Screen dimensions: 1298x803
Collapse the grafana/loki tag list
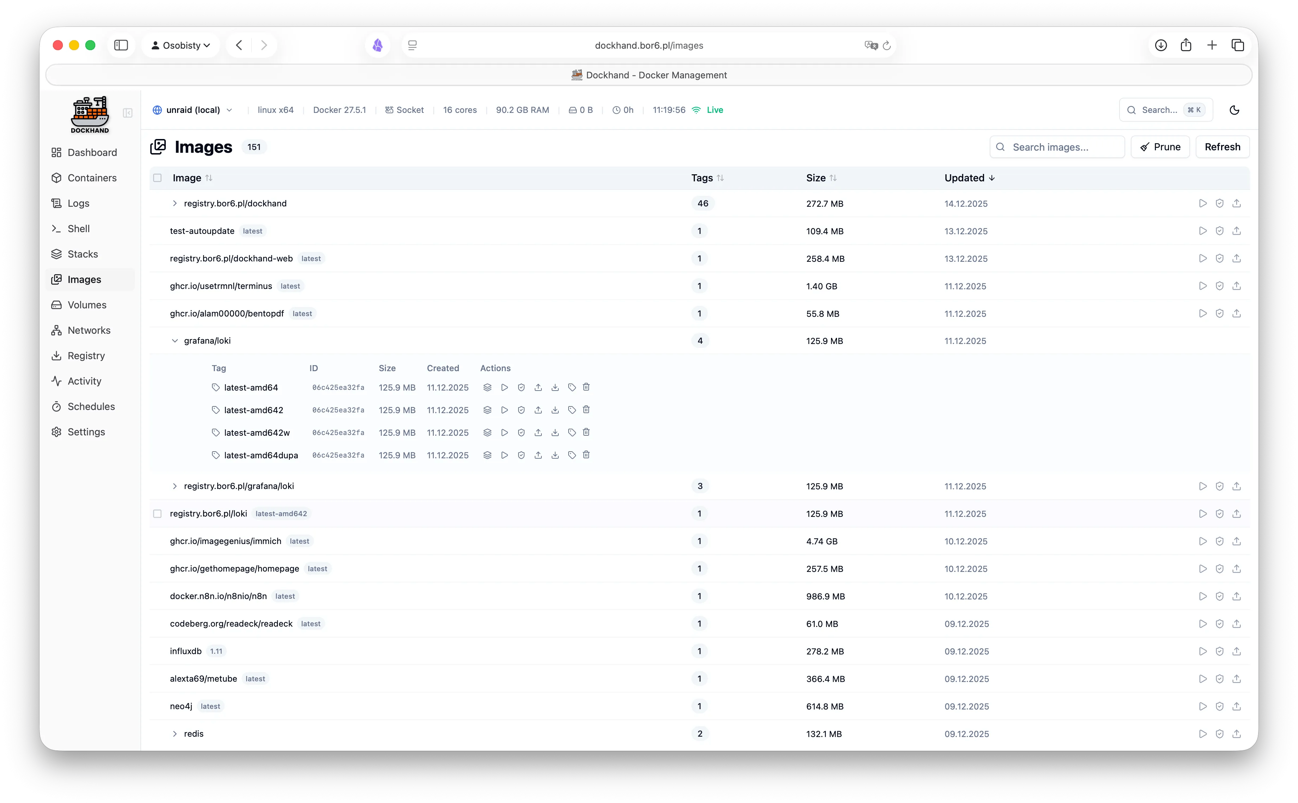175,340
